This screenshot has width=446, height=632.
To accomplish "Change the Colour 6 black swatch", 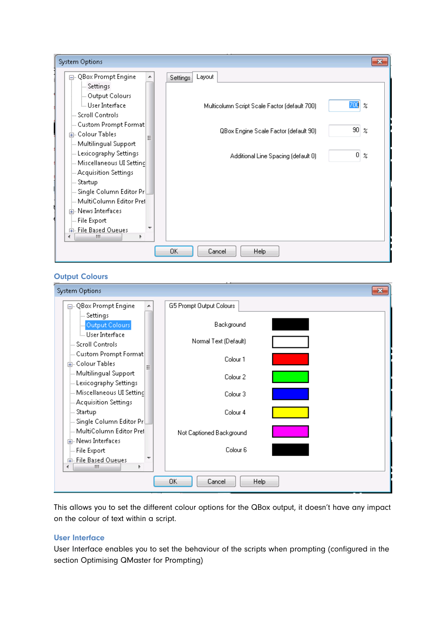I will pyautogui.click(x=290, y=450).
